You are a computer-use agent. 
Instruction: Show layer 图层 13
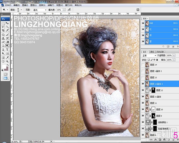pyautogui.click(x=143, y=77)
